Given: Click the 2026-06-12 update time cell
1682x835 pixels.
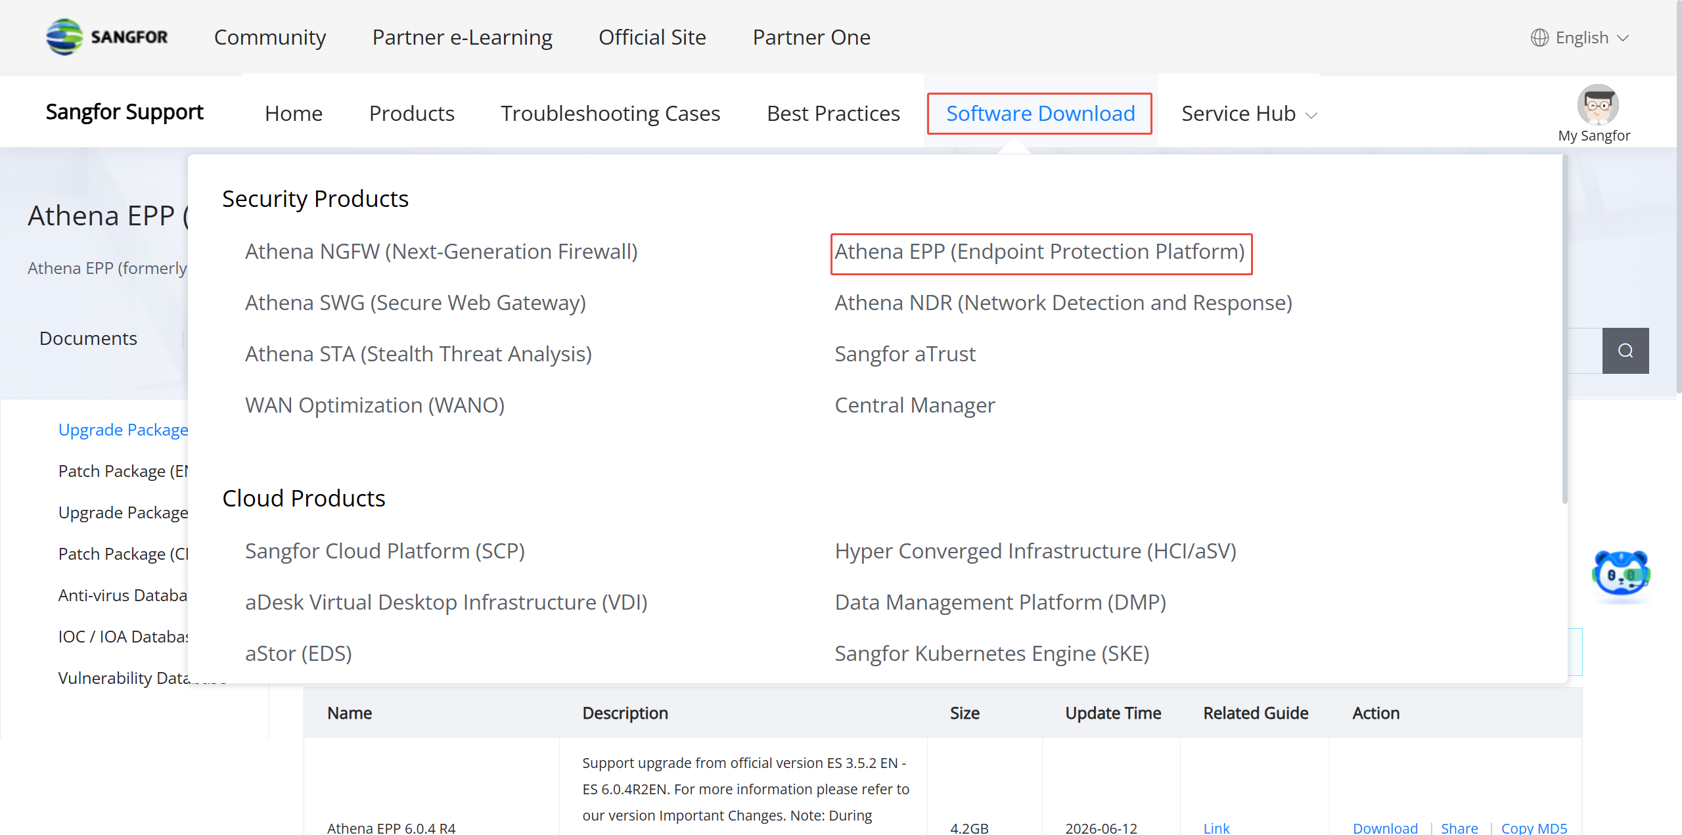Looking at the screenshot, I should coord(1101,828).
